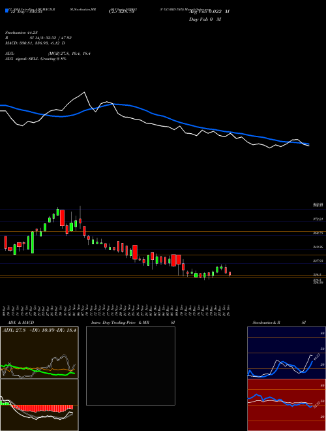The height and width of the screenshot is (431, 326).
Task: Click the 'ADX: 27.8 +DY: 10.39 -DY: 18.4' header
Action: [x=39, y=330]
